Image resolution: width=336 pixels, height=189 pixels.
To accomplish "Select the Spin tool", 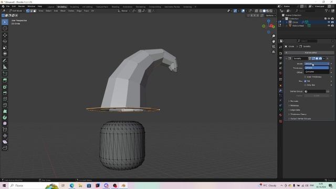I will coord(5,118).
